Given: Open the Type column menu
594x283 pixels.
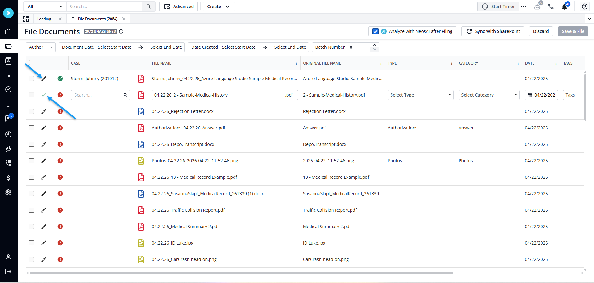Looking at the screenshot, I should coord(452,63).
